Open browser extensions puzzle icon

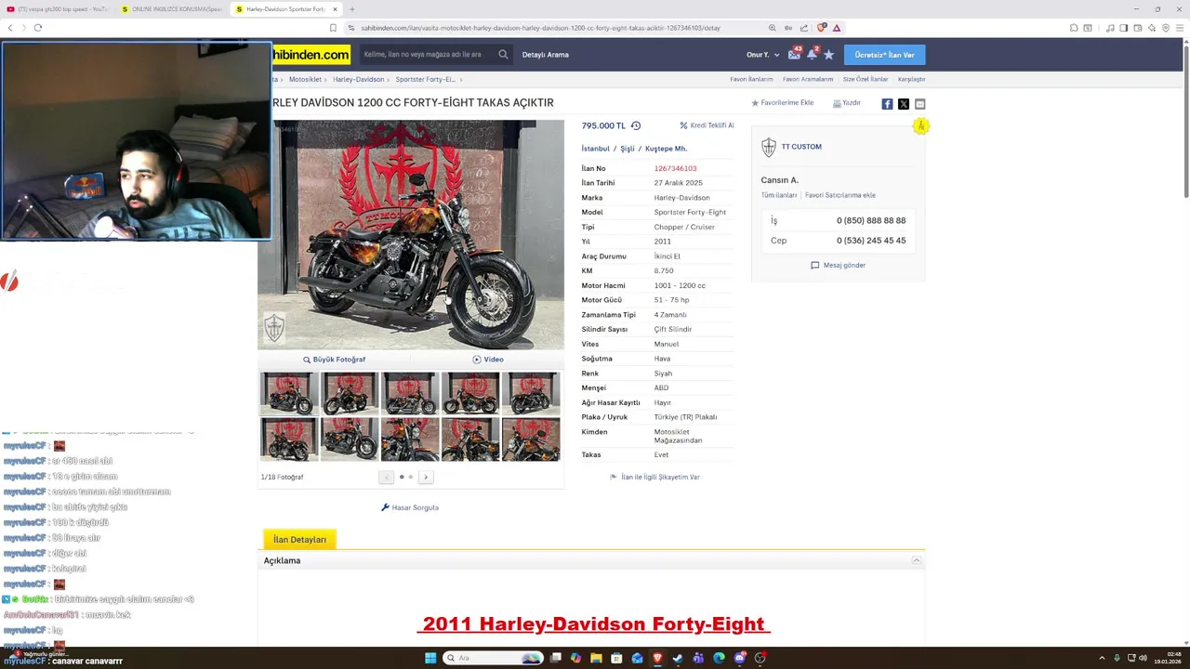(x=1074, y=28)
